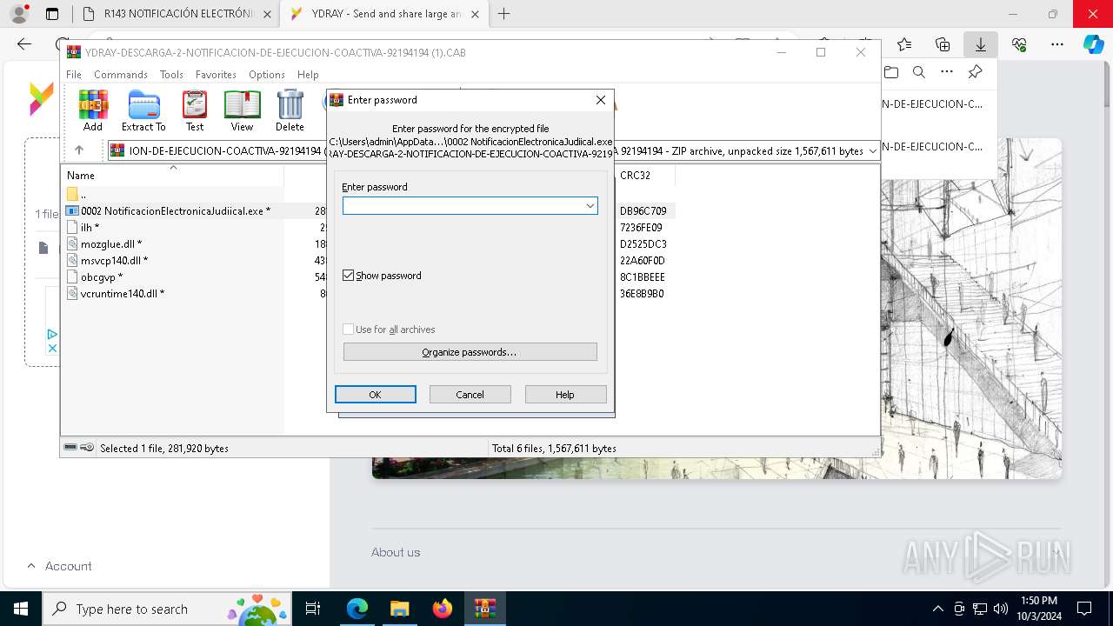Image resolution: width=1113 pixels, height=626 pixels.
Task: Close the YDRAY browser tab
Action: [476, 14]
